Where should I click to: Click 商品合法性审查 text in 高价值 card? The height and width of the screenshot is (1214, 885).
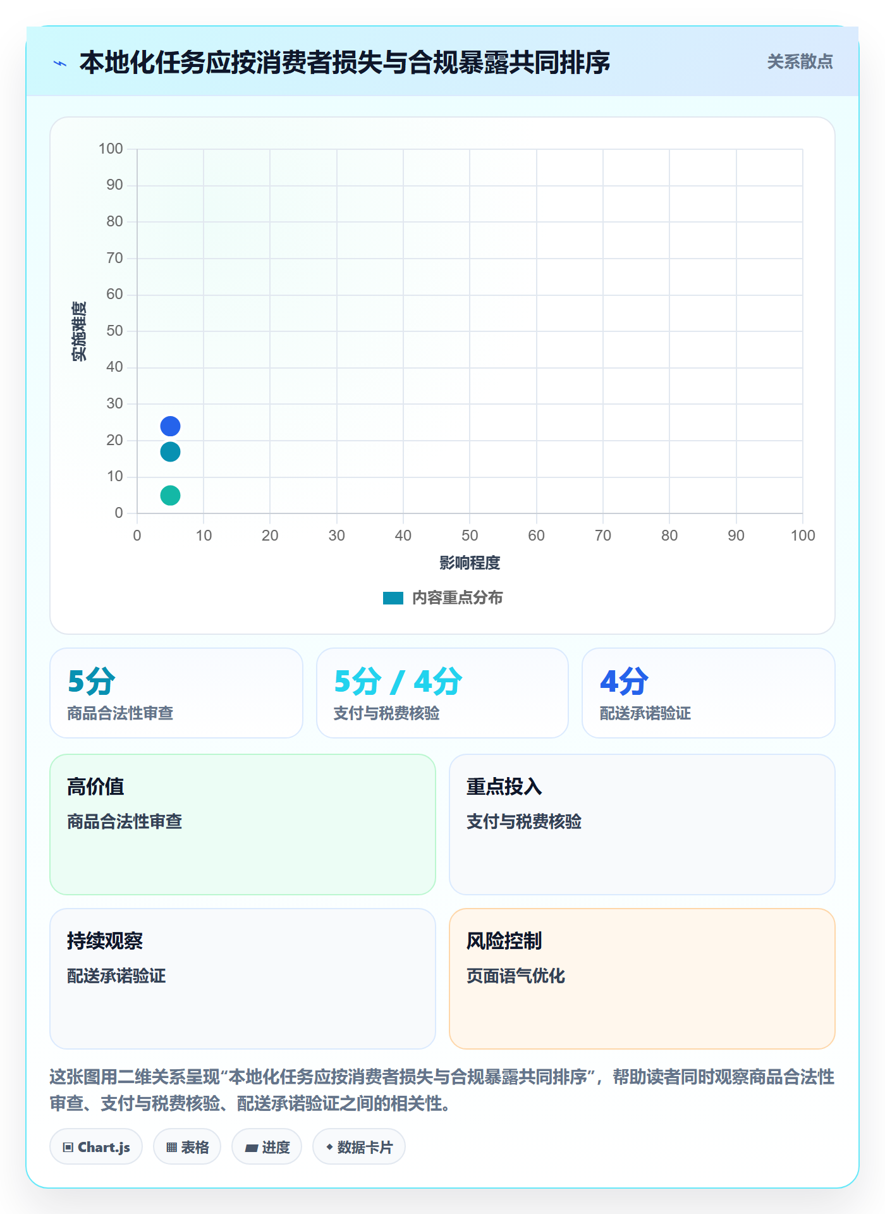click(125, 821)
